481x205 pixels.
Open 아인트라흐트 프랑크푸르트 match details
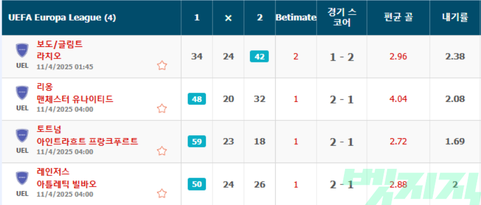pyautogui.click(x=87, y=141)
